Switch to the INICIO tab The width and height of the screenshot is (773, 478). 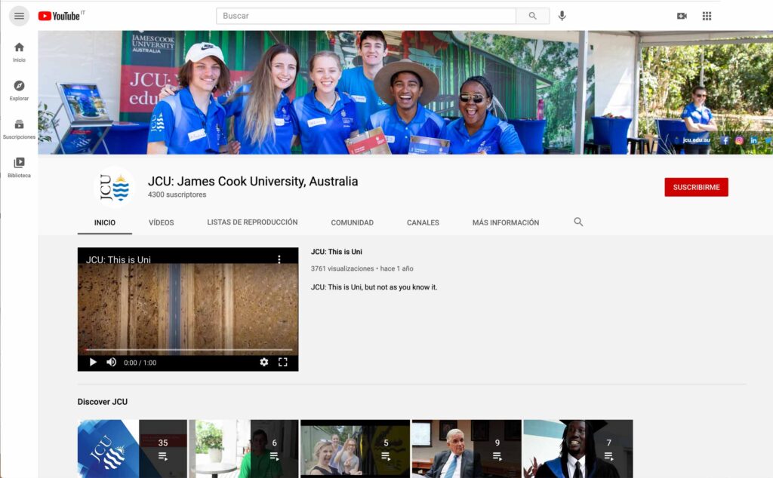click(104, 222)
